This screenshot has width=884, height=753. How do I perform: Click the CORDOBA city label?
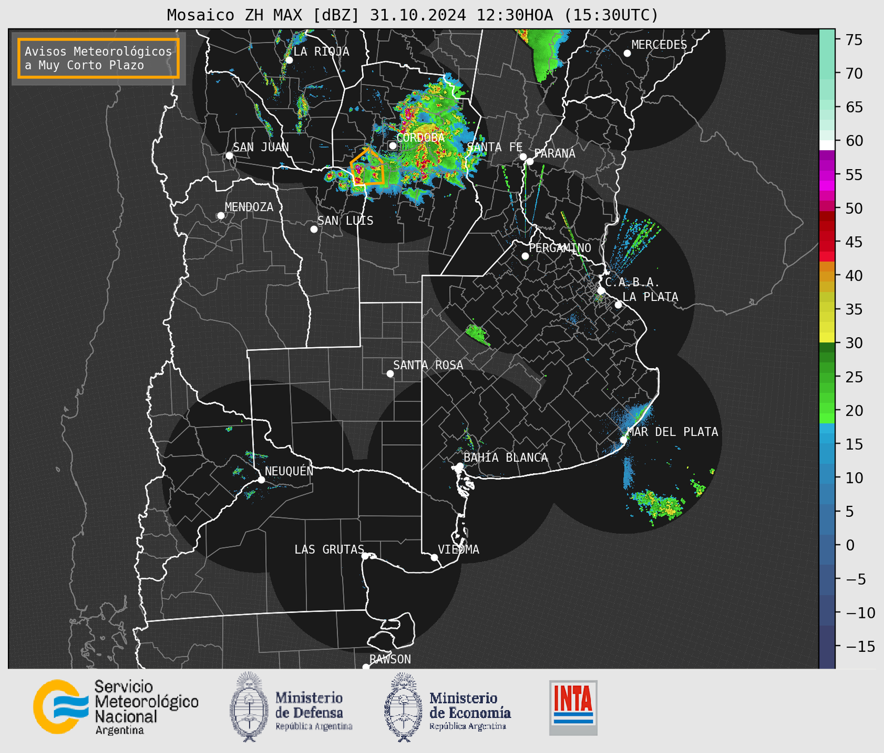(x=421, y=138)
